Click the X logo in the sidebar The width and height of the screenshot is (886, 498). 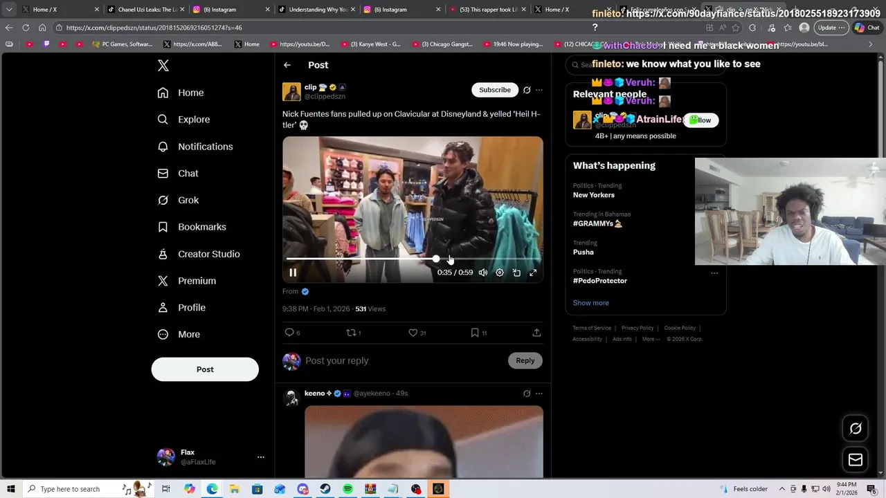click(163, 66)
